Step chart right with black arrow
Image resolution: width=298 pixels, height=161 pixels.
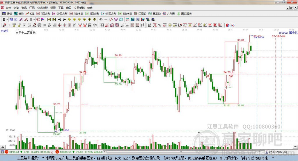pyautogui.click(x=64, y=19)
